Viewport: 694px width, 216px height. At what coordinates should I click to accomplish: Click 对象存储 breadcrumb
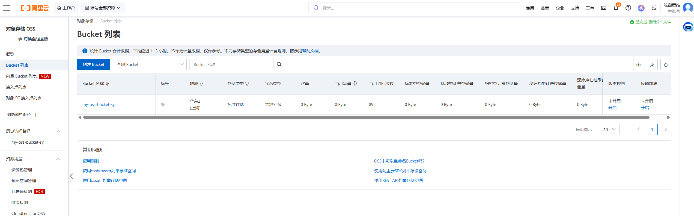coord(85,21)
